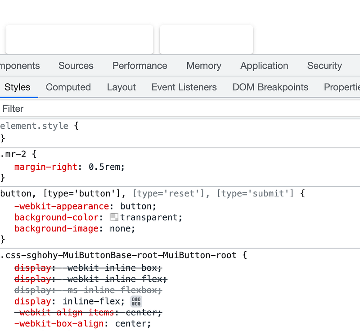The image size is (360, 331).
Task: Click the struck-through -webkit-inline-flex display line
Action: pyautogui.click(x=91, y=279)
